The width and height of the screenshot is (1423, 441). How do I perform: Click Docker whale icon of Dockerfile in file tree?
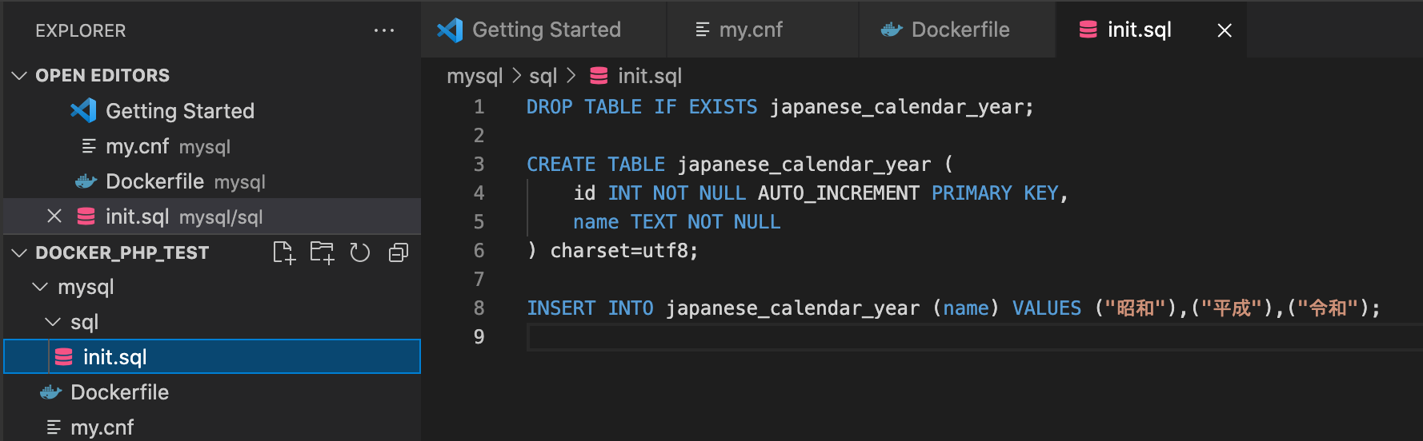pyautogui.click(x=50, y=392)
